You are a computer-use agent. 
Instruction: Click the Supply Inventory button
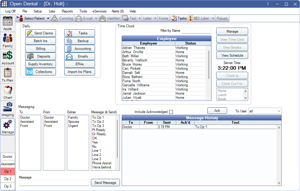click(x=41, y=64)
